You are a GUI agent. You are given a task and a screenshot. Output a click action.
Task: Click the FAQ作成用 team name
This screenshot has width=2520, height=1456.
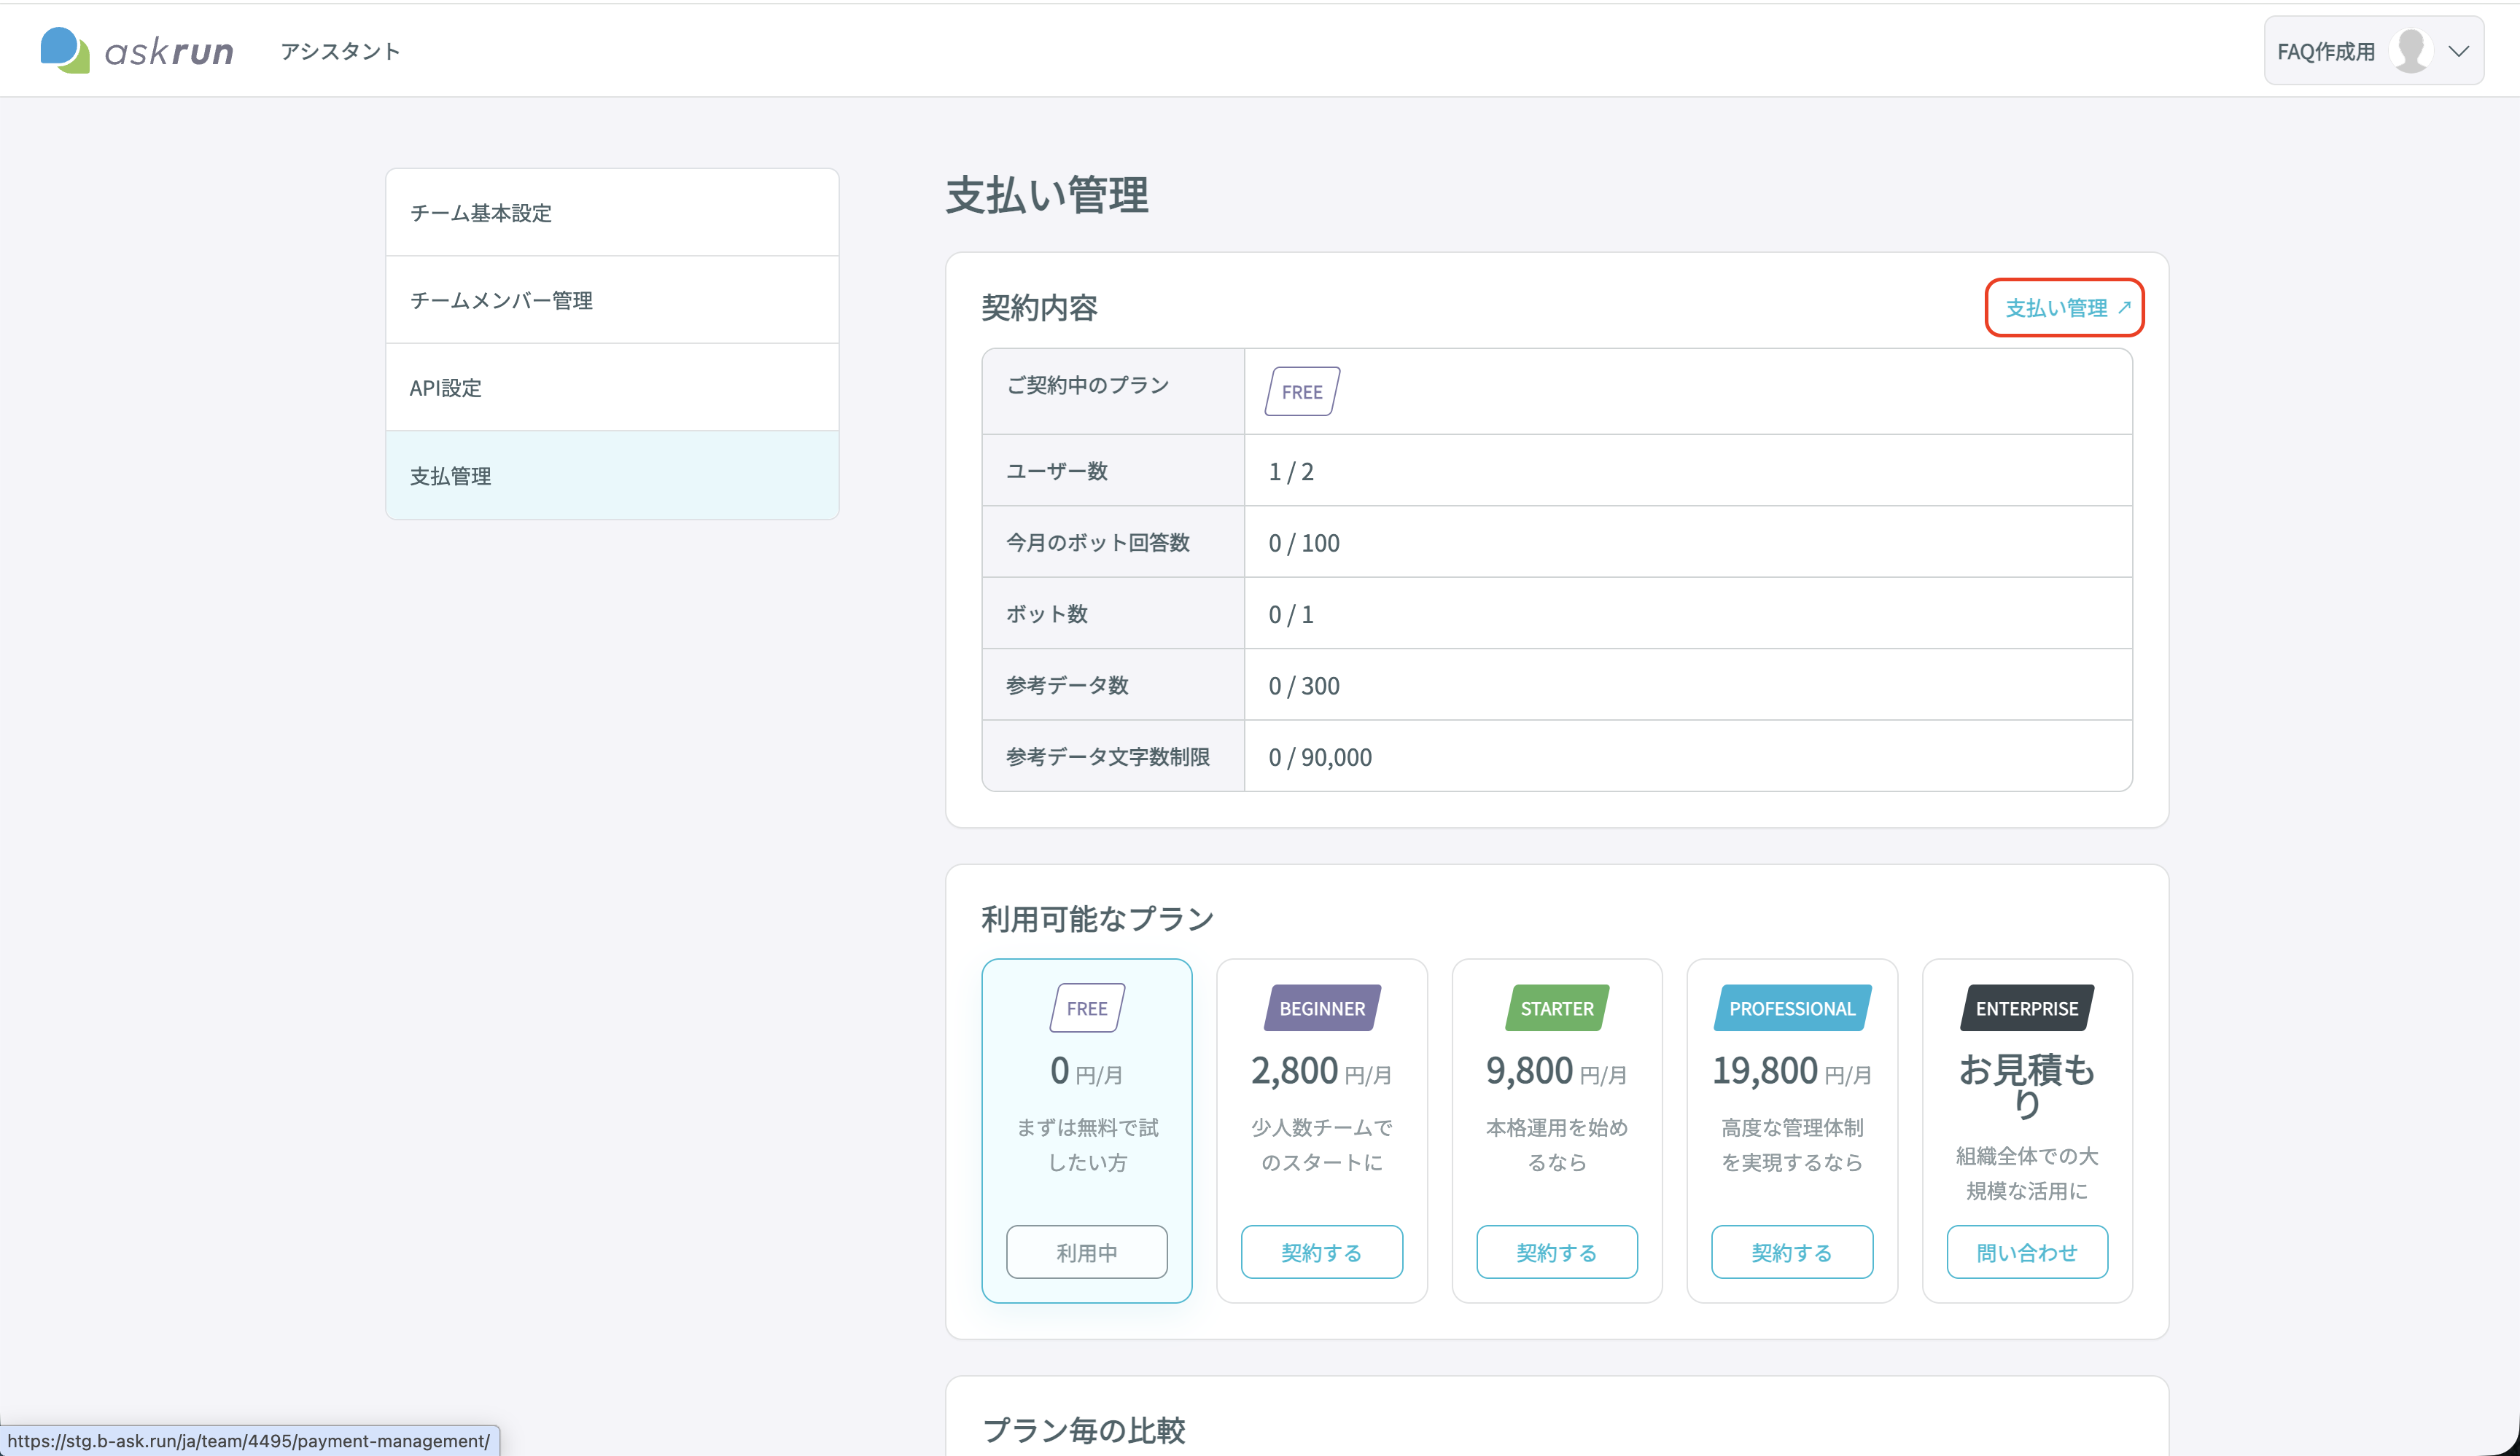pos(2326,52)
